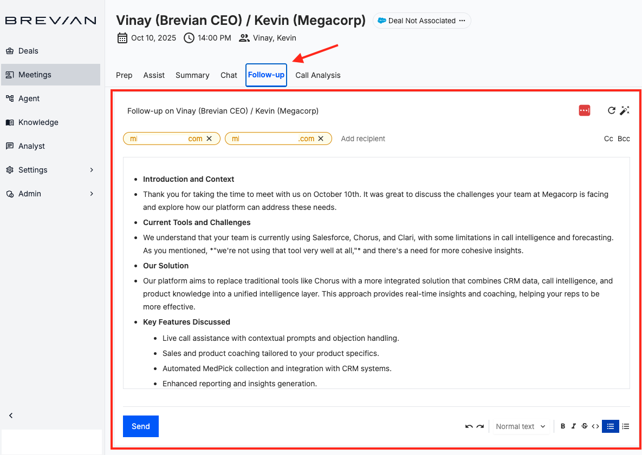642x455 pixels.
Task: Select Agent in the left sidebar
Action: click(x=30, y=98)
